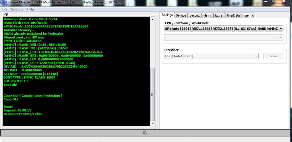Click the log scrollbar up arrow
Image resolution: width=292 pixels, height=142 pixels.
(153, 19)
